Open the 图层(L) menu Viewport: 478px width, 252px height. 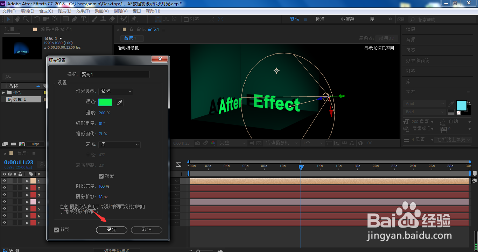(65, 11)
